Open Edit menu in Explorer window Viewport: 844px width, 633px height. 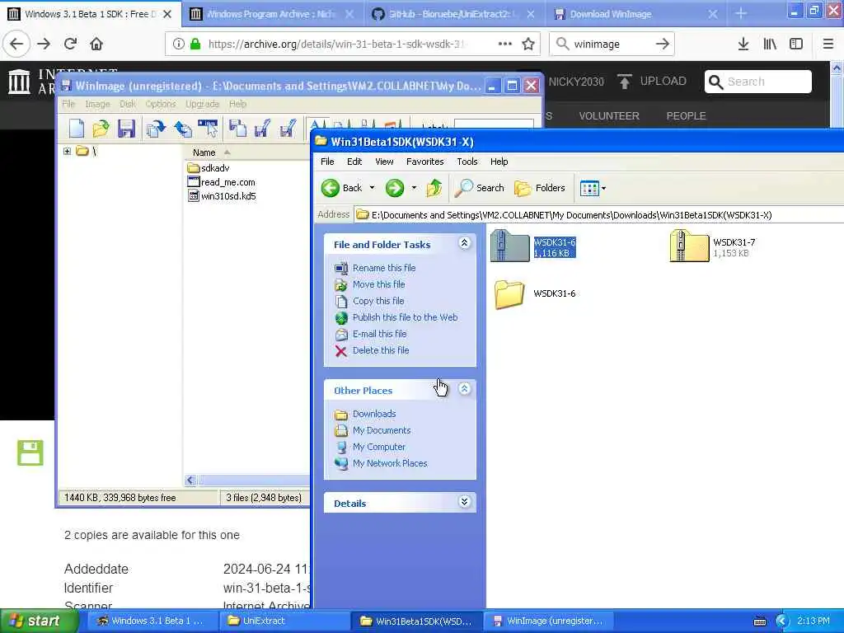[354, 162]
